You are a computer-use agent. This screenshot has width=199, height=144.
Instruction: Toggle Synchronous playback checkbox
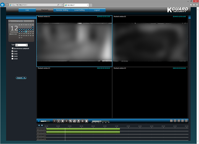[12, 49]
